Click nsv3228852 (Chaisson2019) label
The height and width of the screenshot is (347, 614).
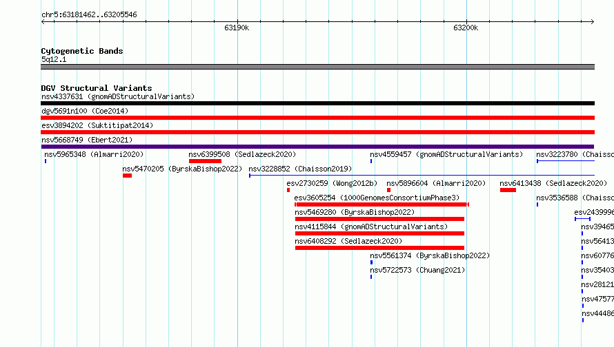click(x=300, y=169)
